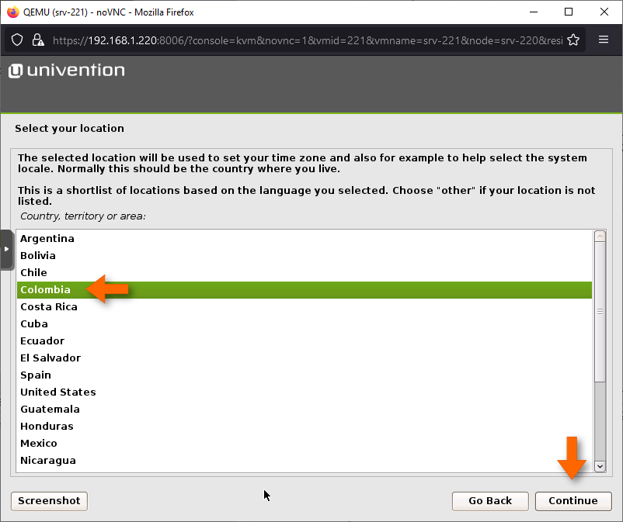This screenshot has height=522, width=623.
Task: Click the Univention logo in header
Action: tap(66, 71)
